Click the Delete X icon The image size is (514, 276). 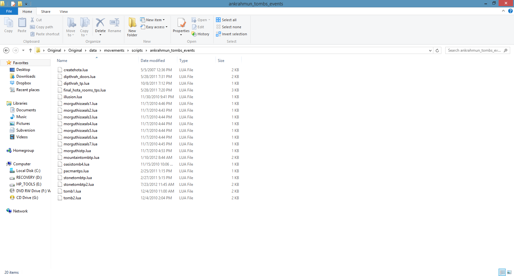pyautogui.click(x=100, y=22)
